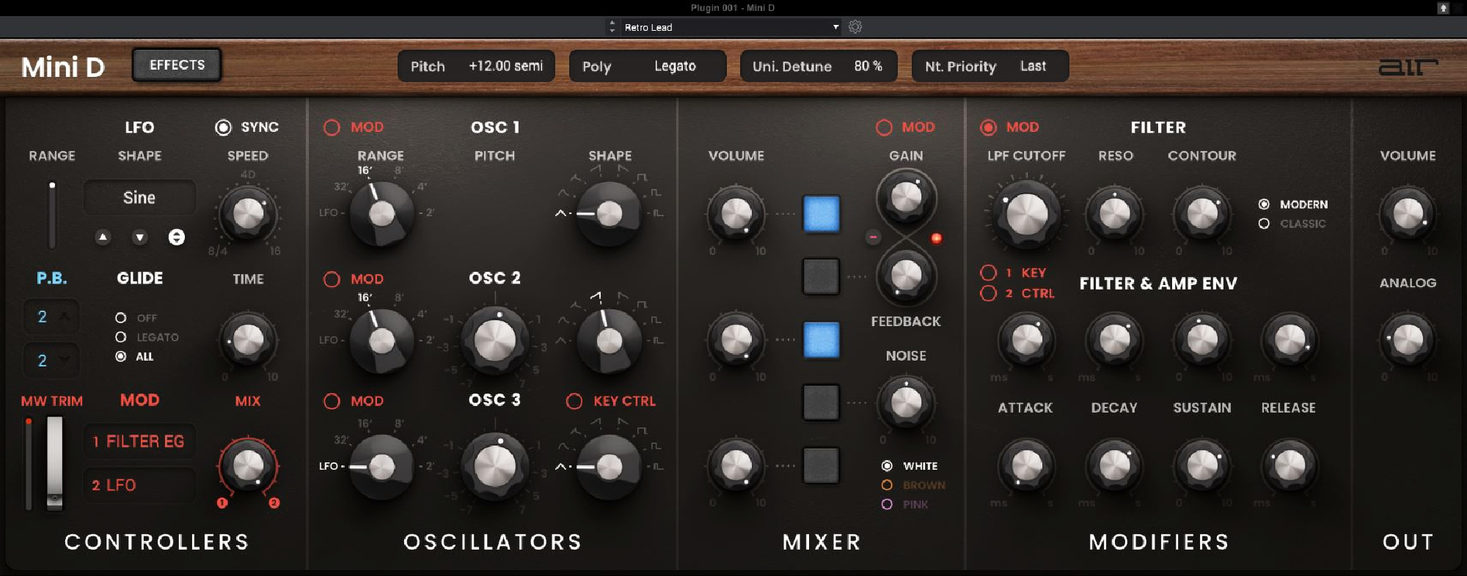Click the minus button below Gain knob
The image size is (1467, 576).
pos(873,237)
